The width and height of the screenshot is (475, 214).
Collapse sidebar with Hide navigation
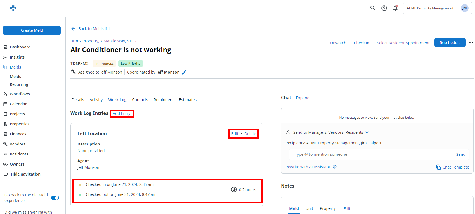[22, 174]
